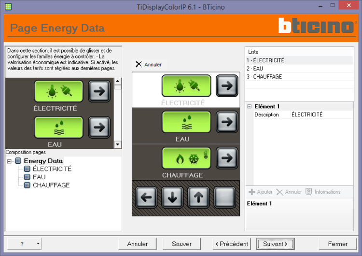Image resolution: width=362 pixels, height=256 pixels.
Task: Click the arrow next to ÉLECTRICITÉ in center preview
Action: [x=227, y=85]
